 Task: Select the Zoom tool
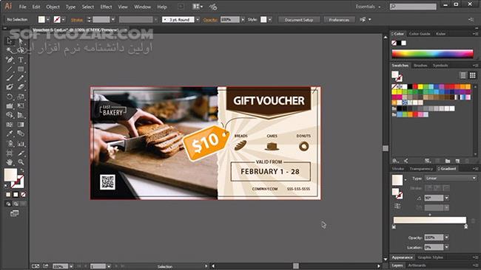pyautogui.click(x=21, y=162)
